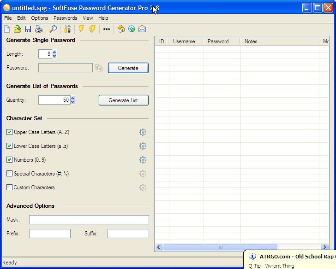
Task: Click into the Suffix input field
Action: click(x=128, y=234)
